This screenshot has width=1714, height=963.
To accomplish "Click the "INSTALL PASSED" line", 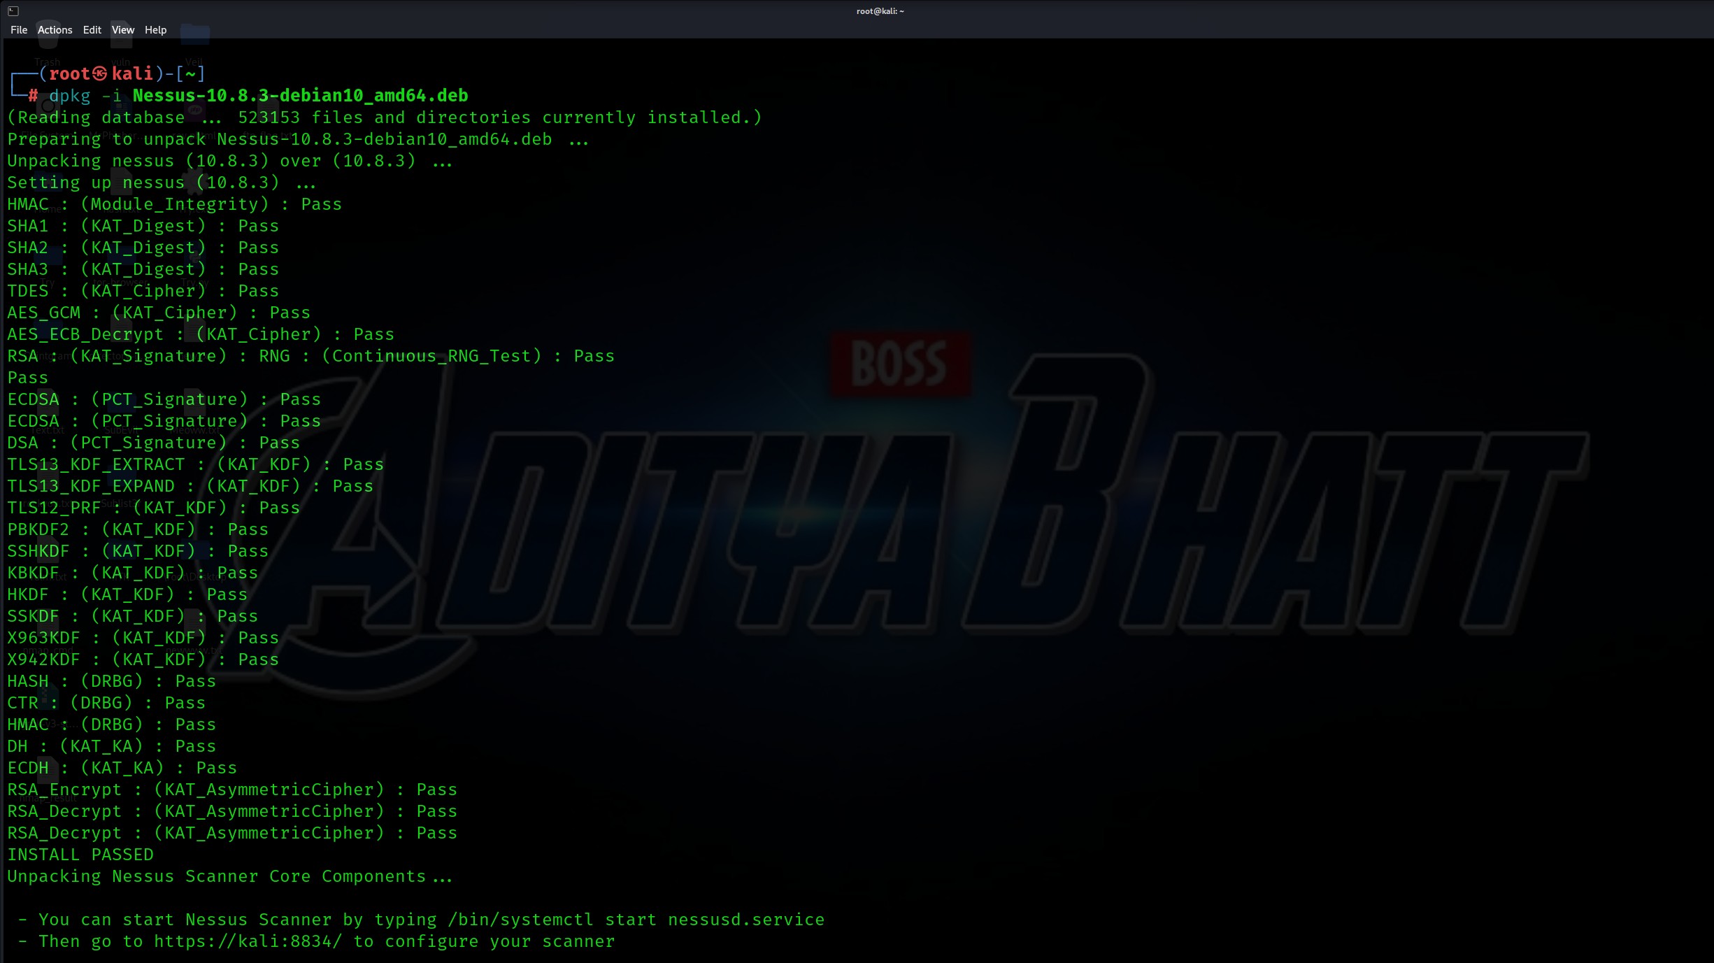I will coord(80,855).
